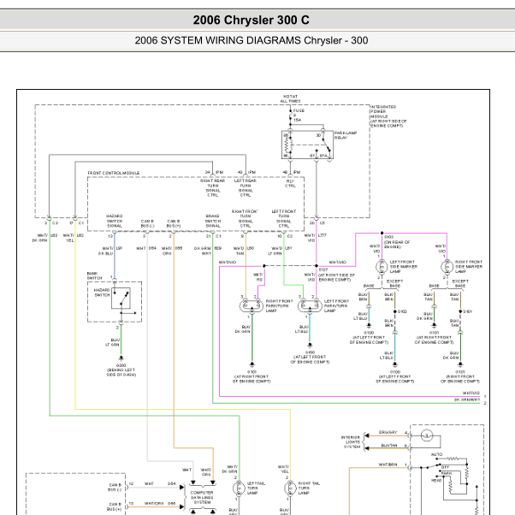
Task: Click the 'HEAD' headlamp switch position
Action: tap(436, 480)
